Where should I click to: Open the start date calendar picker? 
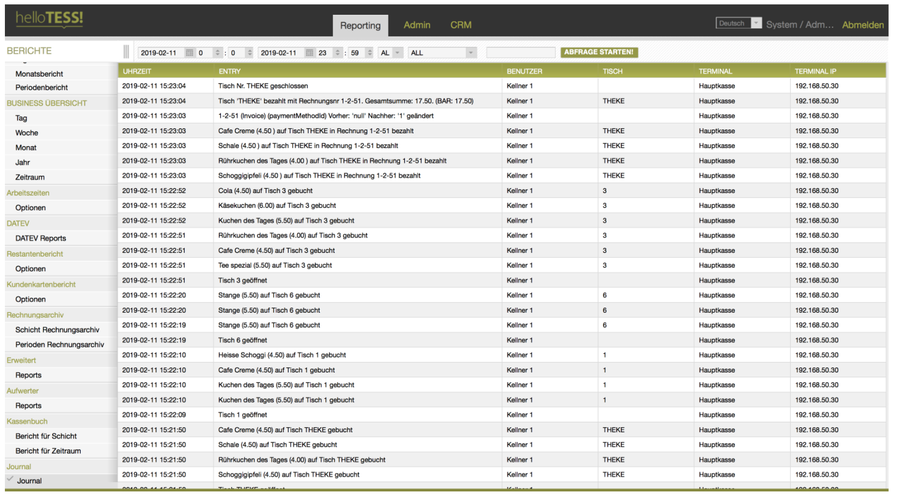click(x=189, y=53)
